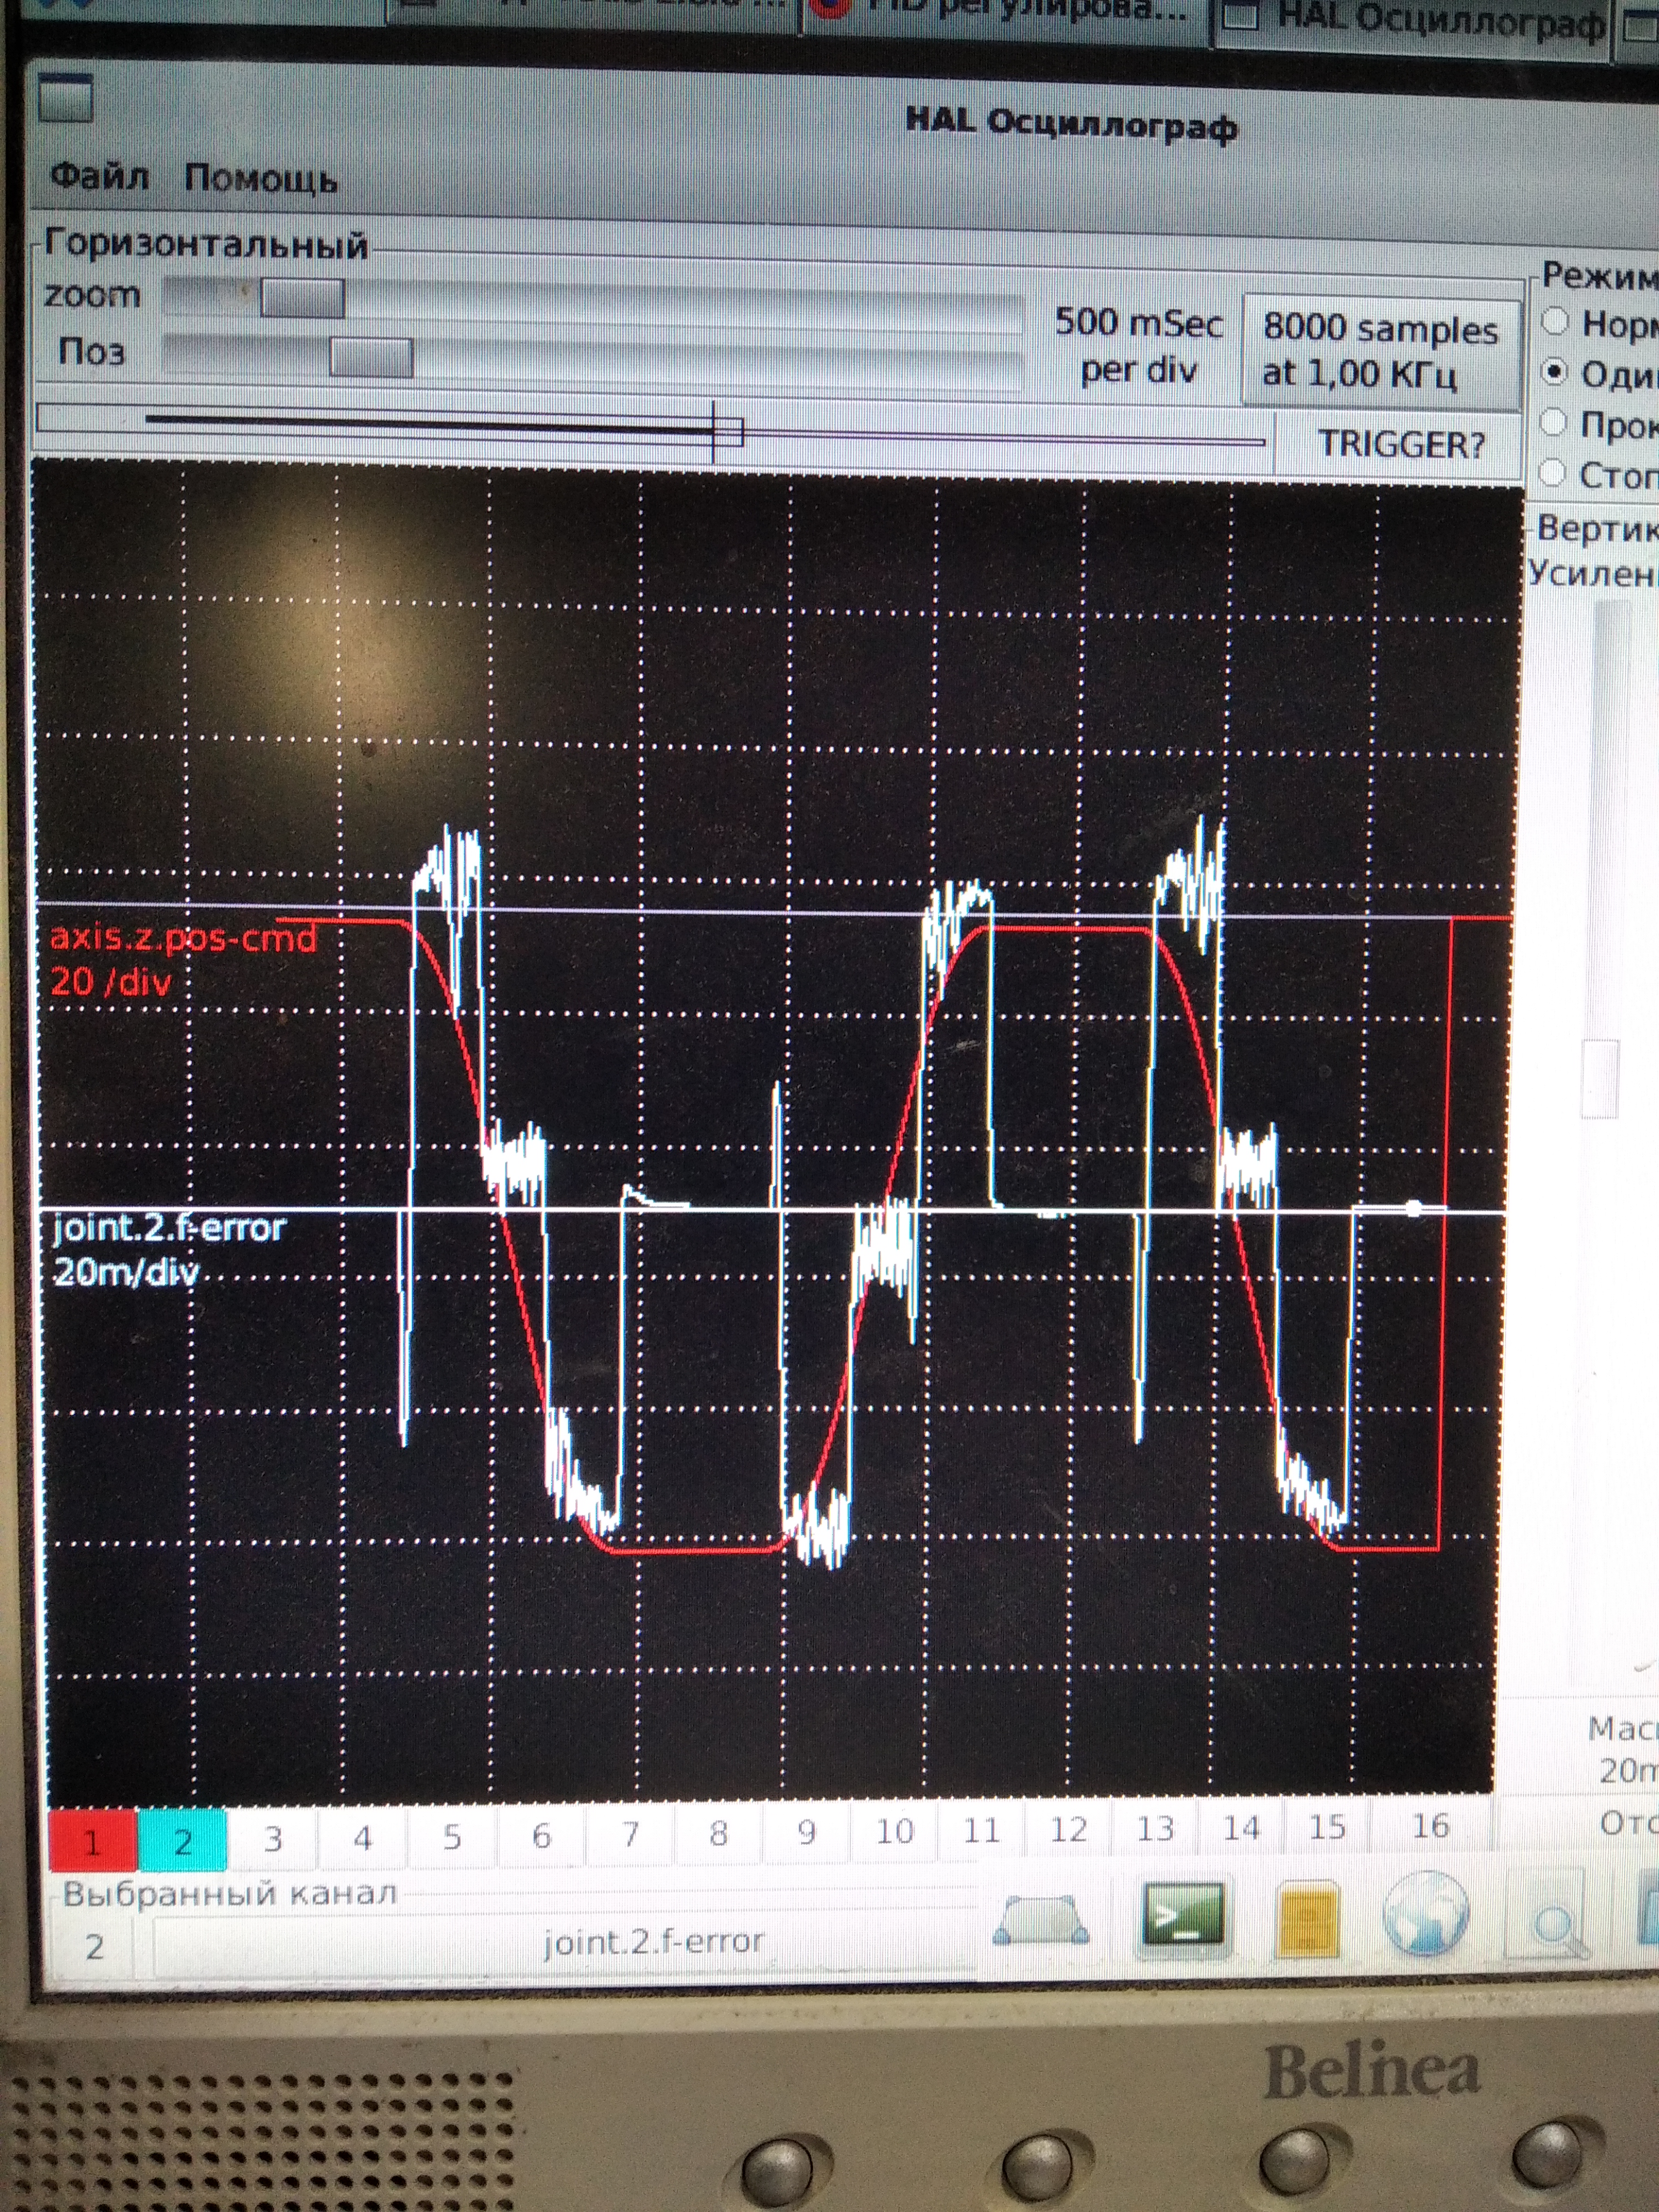Screen dimensions: 1659x2212
Task: Click the horizontal zoom slider handle
Action: pos(302,298)
